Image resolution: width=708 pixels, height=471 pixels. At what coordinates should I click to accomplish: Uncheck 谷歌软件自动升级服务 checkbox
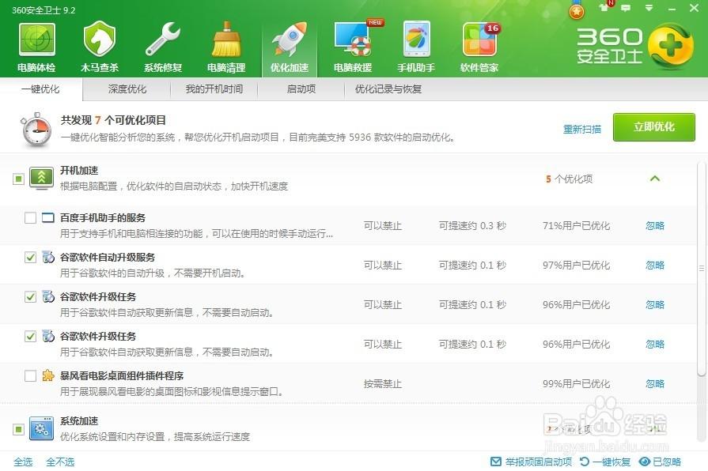coord(30,258)
